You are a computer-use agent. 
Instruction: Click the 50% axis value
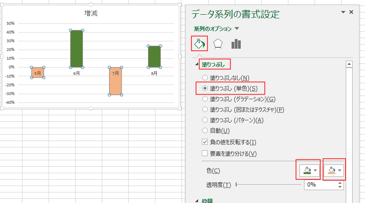(x=11, y=23)
